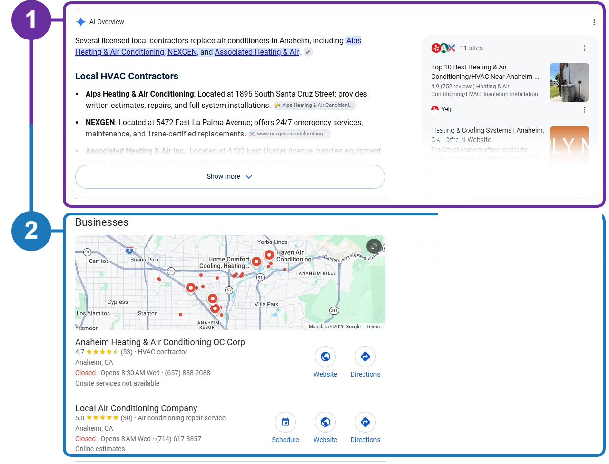Viewport: 609px width, 464px height.
Task: Click phone number (657) 888-2088
Action: (x=187, y=373)
